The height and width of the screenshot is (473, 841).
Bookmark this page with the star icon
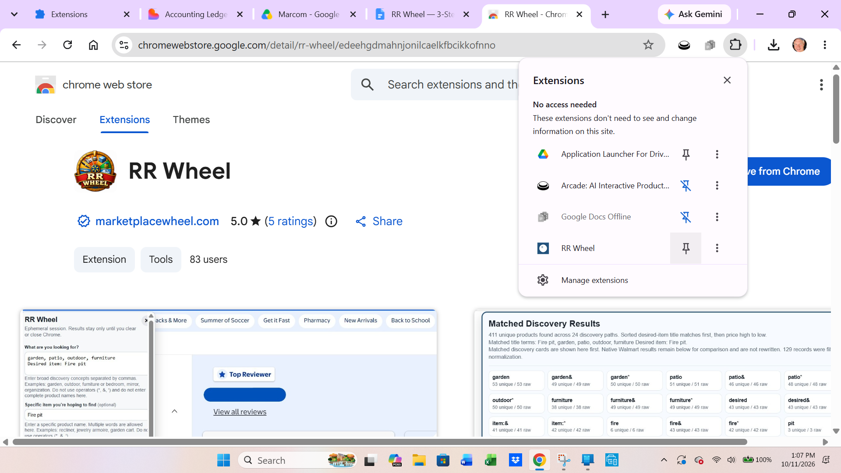648,45
